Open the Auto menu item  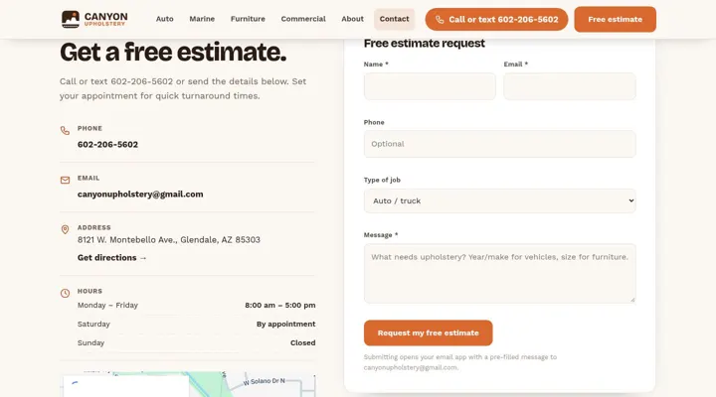coord(164,19)
